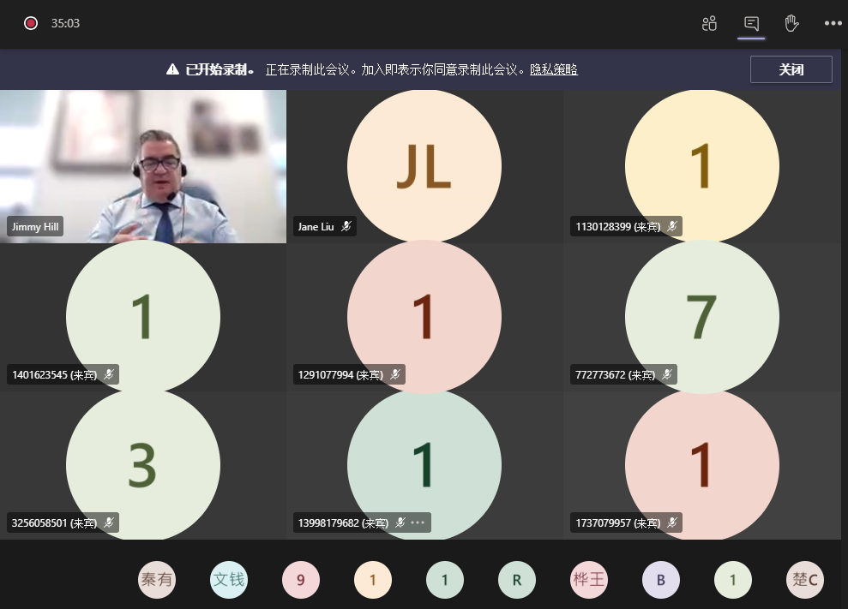Select Jimmy Hill's video tile
The width and height of the screenshot is (848, 609).
(x=143, y=166)
